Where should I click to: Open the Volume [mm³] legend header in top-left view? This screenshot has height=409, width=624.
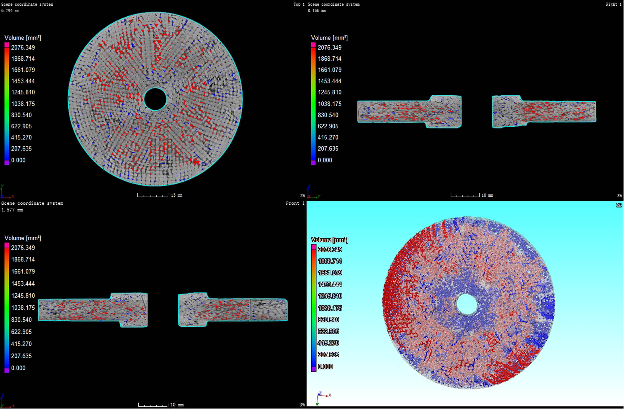[23, 38]
